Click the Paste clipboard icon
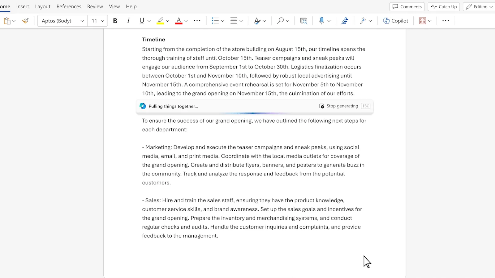The image size is (495, 278). tap(7, 21)
